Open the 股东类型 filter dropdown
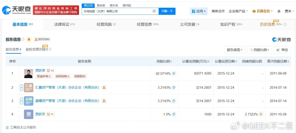This screenshot has width=296, height=133. point(235,50)
